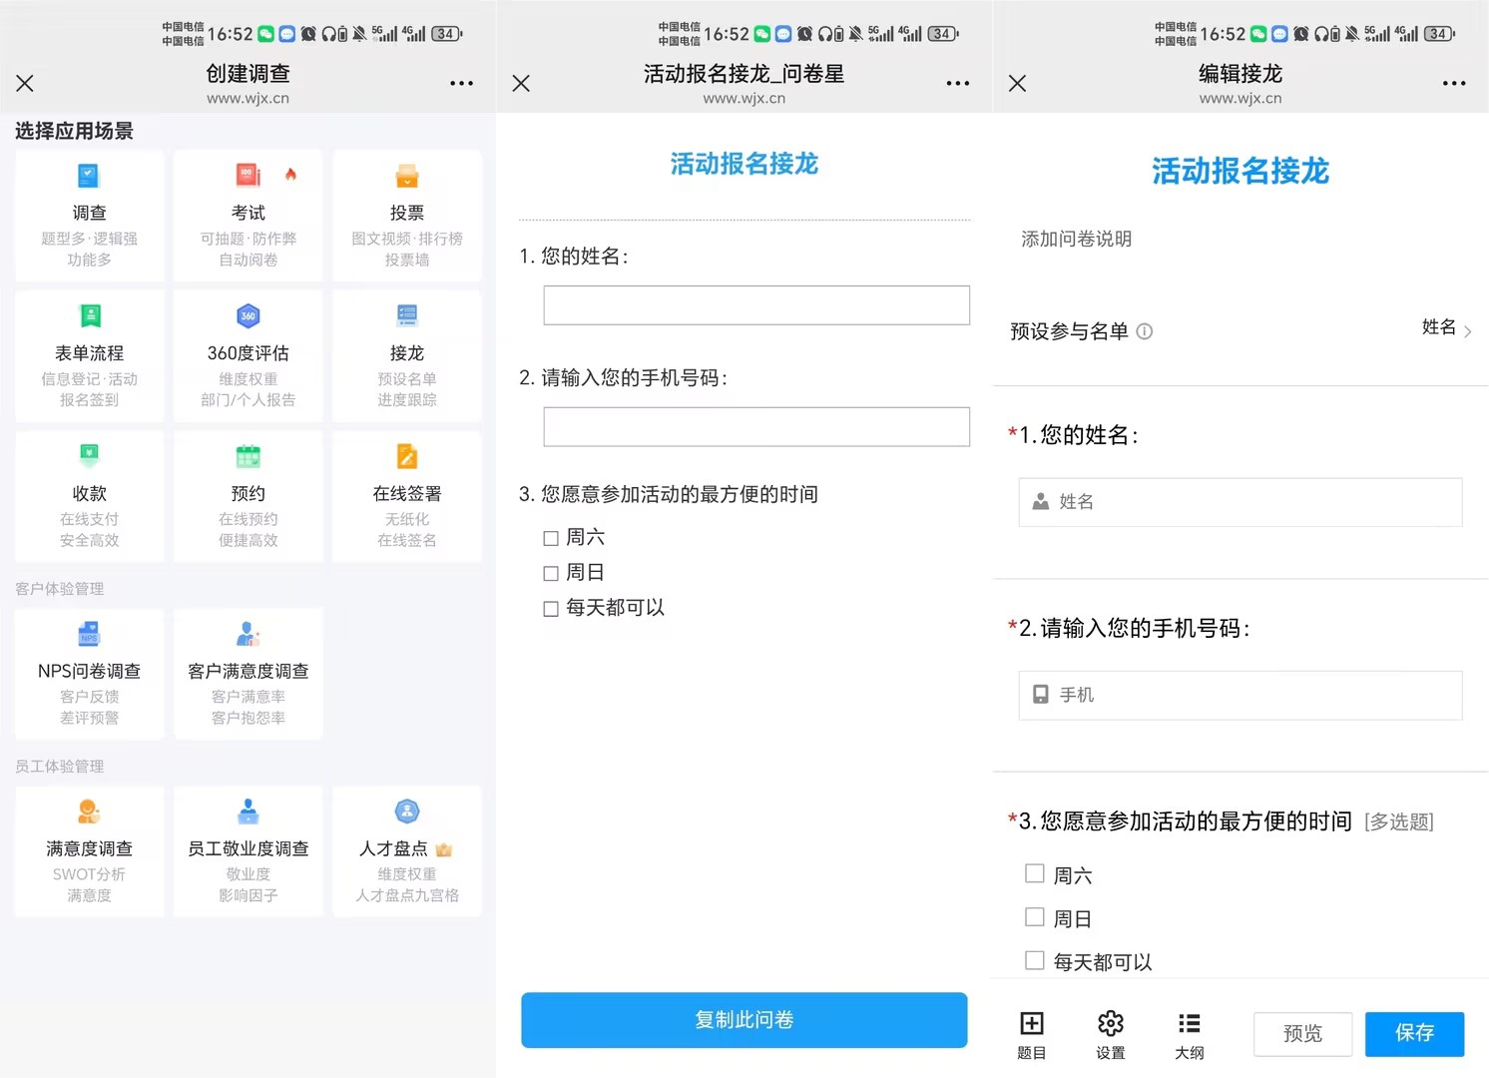Select the 在线签署 online signing icon
The width and height of the screenshot is (1489, 1078).
tap(406, 457)
